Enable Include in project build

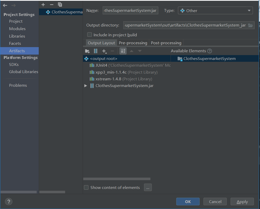point(89,35)
